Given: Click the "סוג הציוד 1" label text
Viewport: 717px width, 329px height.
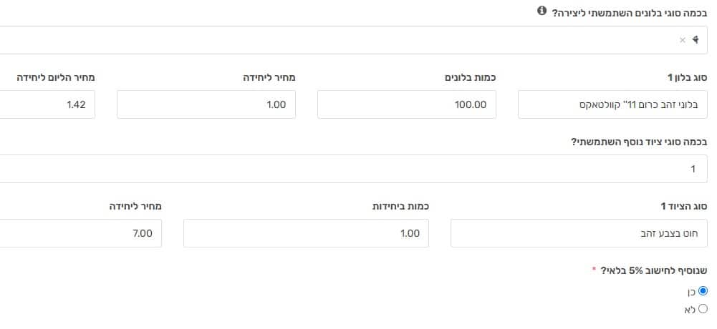Looking at the screenshot, I should pos(683,206).
